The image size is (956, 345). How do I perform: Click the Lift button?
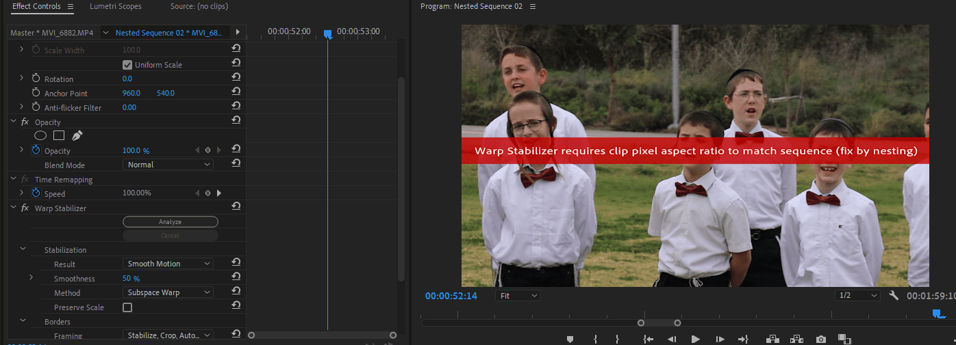[x=772, y=339]
